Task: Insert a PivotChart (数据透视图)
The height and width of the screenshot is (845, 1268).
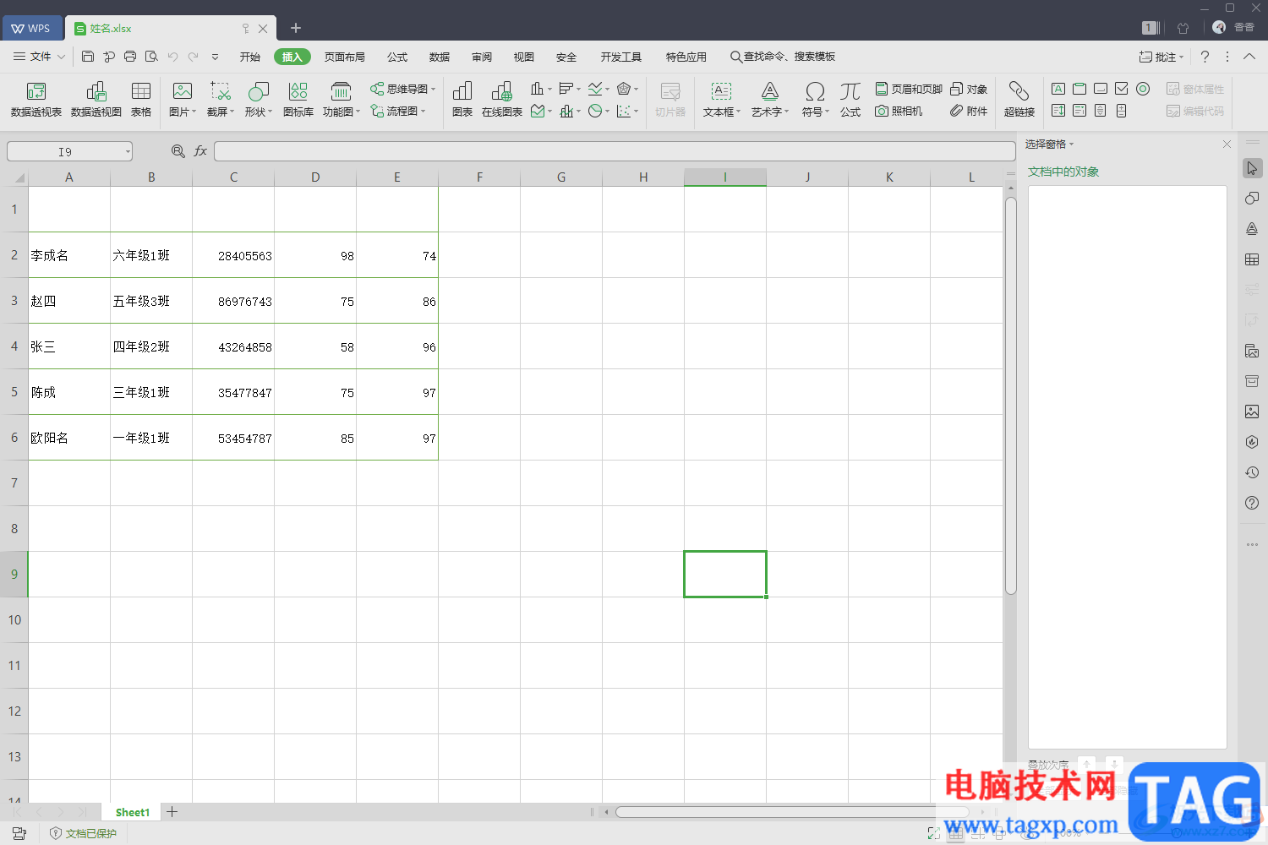Action: 96,100
